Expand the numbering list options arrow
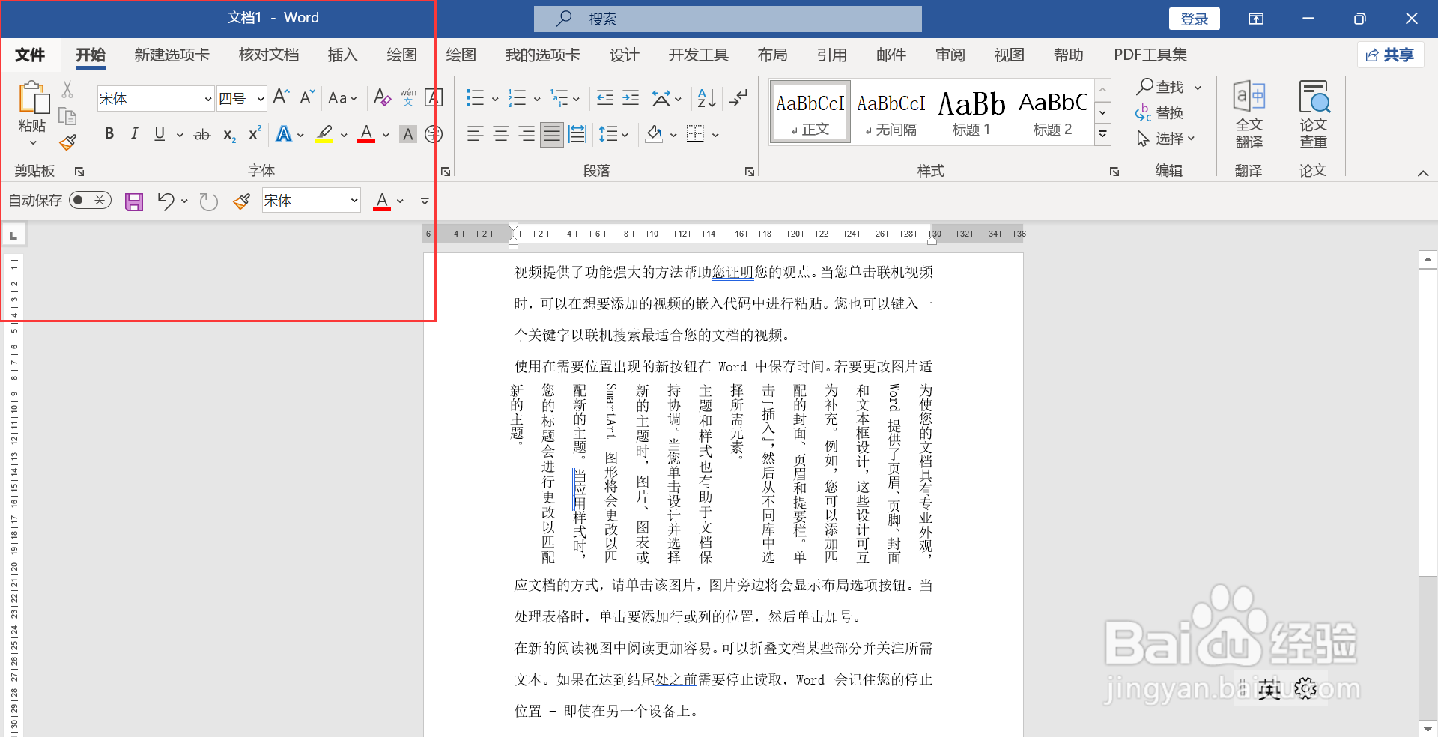Screen dimensions: 1438x737 (x=537, y=98)
